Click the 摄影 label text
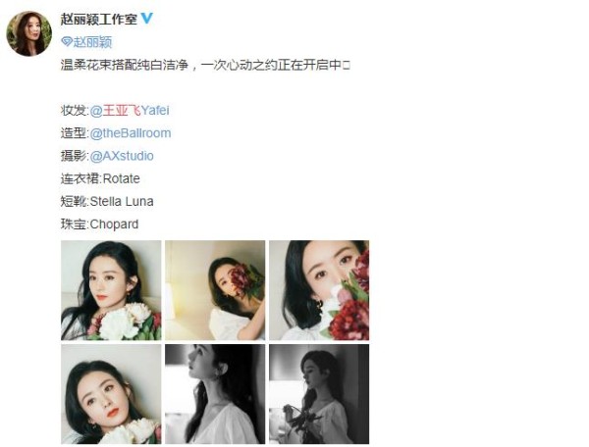The height and width of the screenshot is (447, 589). pos(74,156)
